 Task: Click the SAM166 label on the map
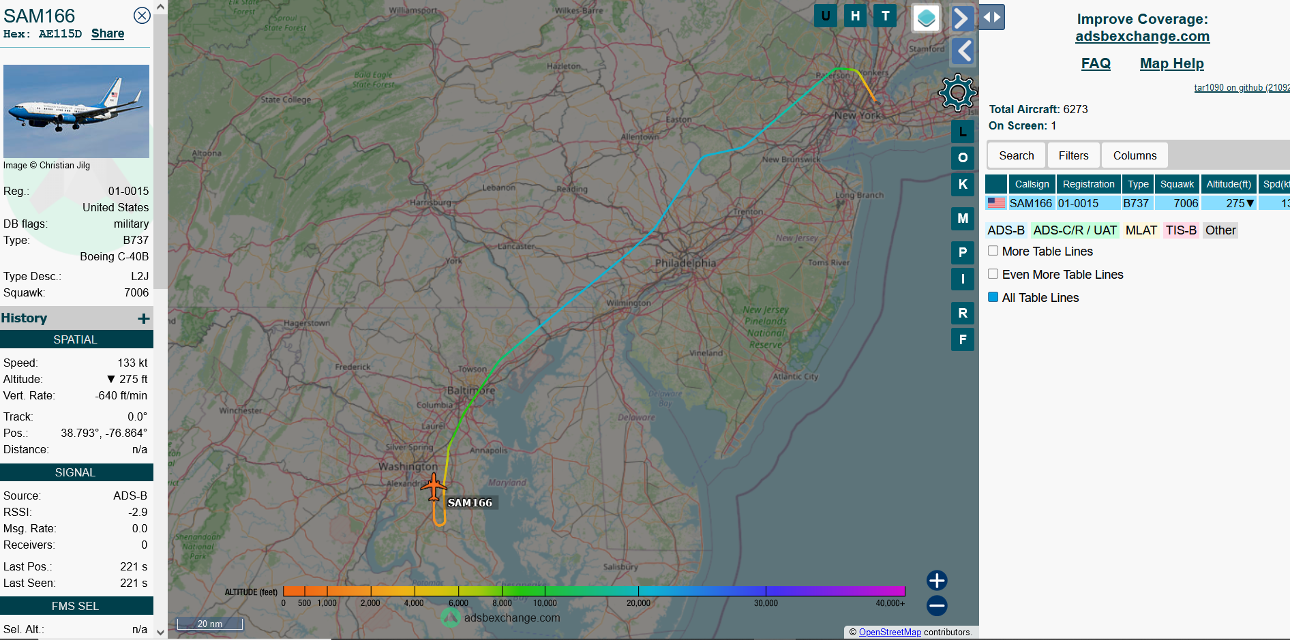pos(470,502)
